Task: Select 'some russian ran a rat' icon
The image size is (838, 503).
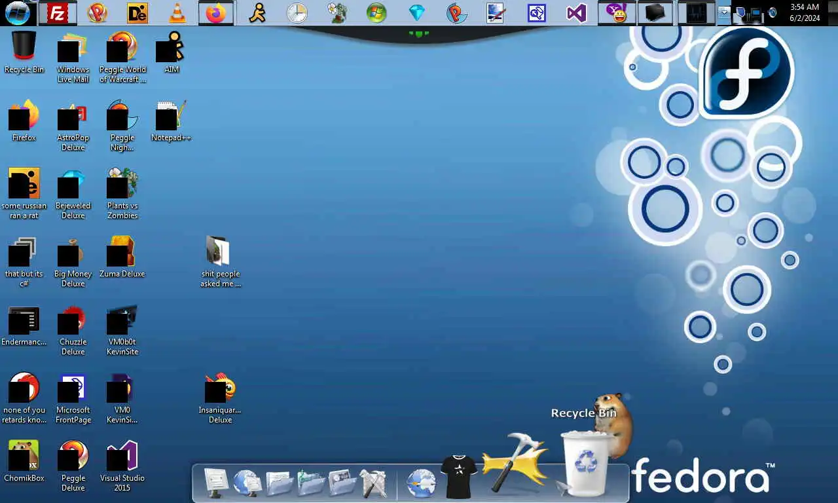Action: (24, 194)
